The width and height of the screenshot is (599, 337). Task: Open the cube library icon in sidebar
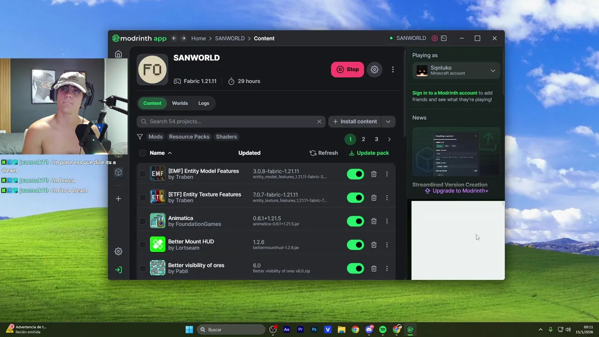[118, 172]
